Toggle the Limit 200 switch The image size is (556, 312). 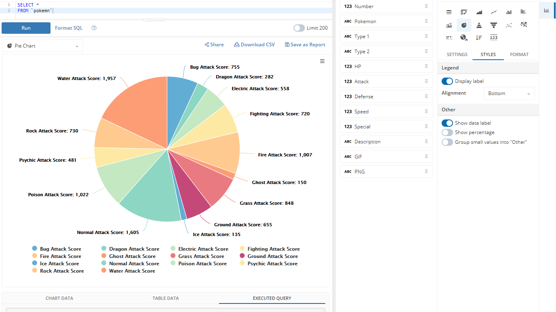coord(299,28)
